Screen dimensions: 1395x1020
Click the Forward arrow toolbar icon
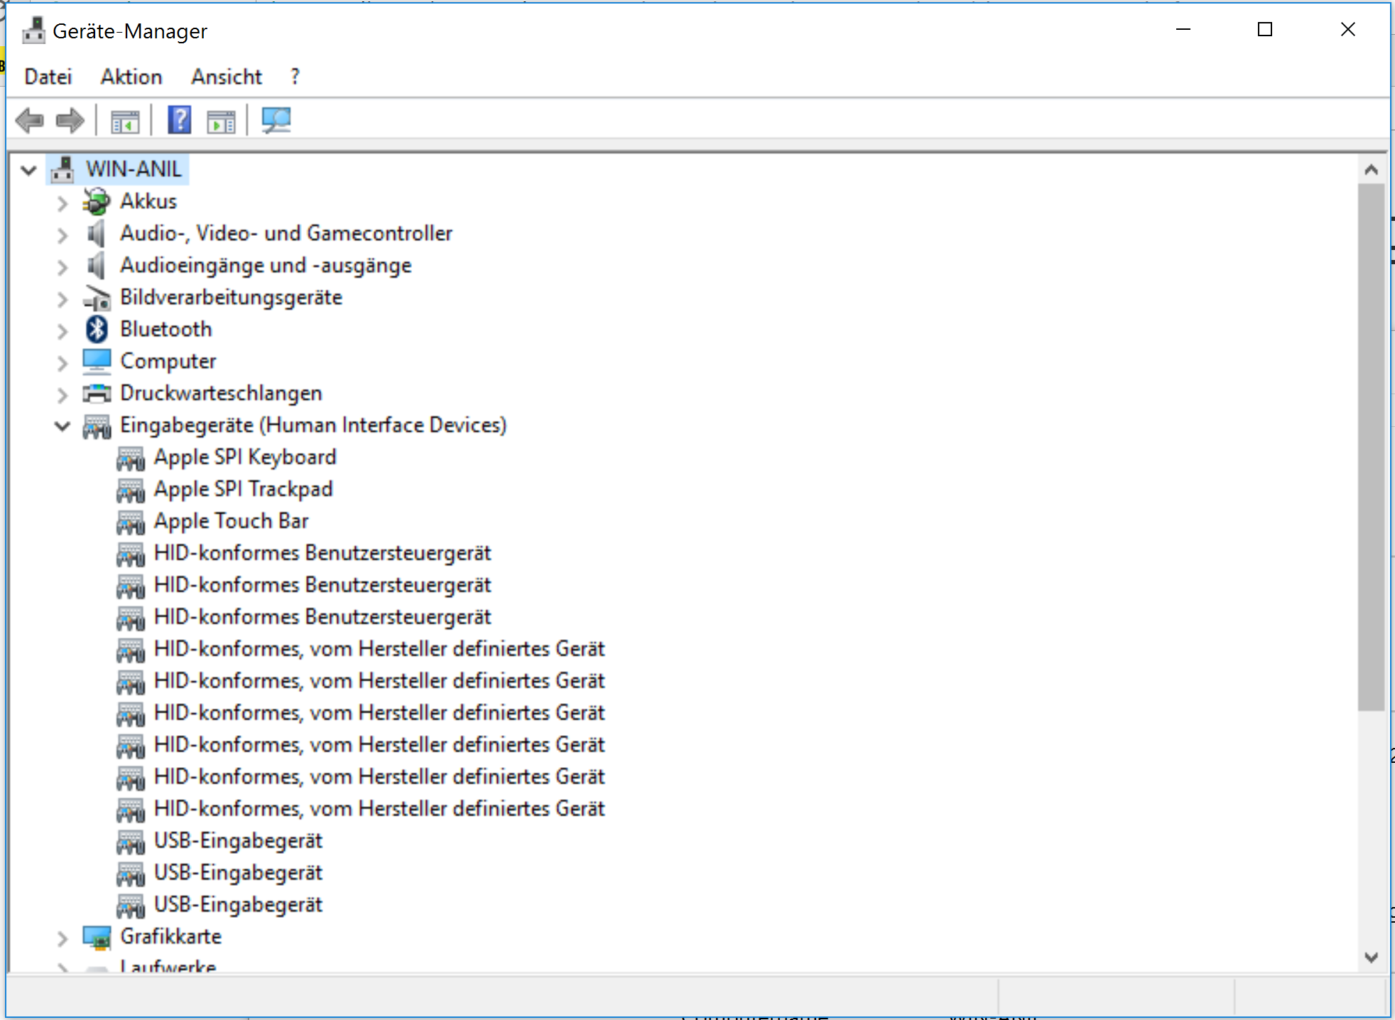click(70, 121)
